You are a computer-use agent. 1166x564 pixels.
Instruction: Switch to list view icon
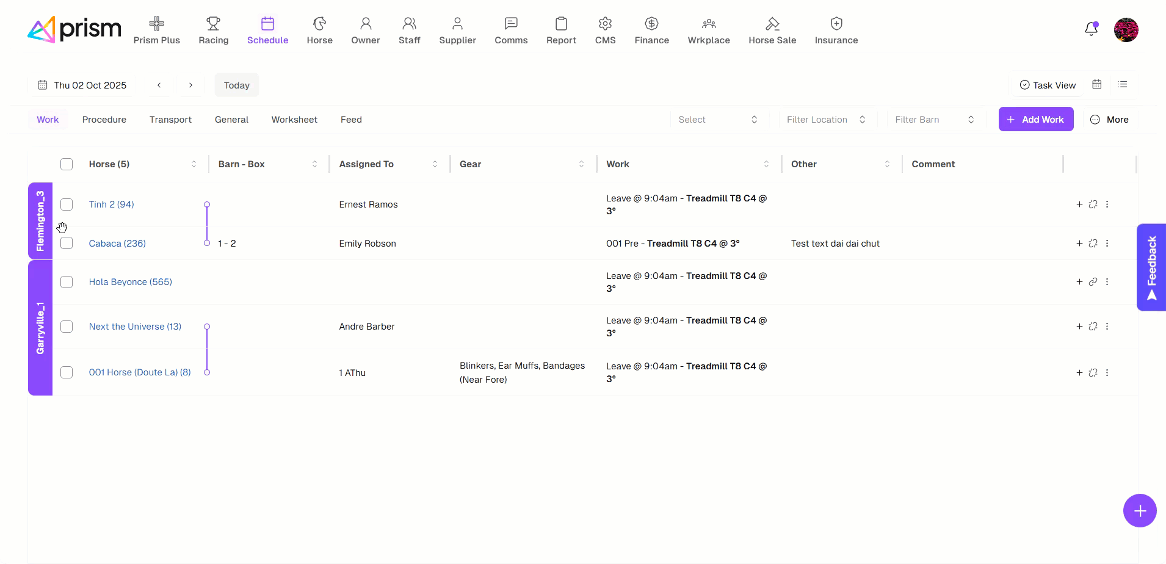(1122, 85)
